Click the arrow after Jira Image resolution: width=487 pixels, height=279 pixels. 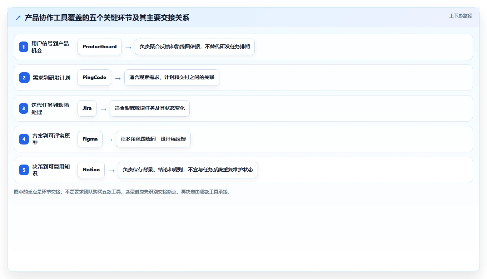(103, 109)
